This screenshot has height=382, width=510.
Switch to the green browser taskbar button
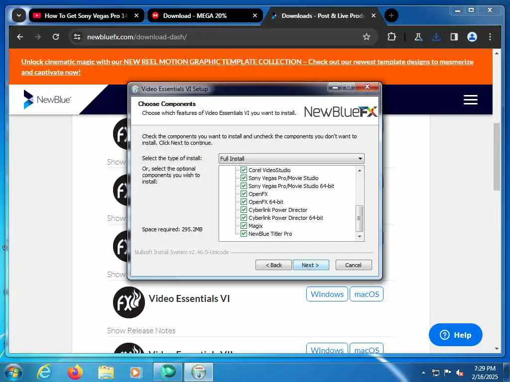point(167,372)
